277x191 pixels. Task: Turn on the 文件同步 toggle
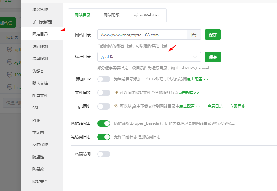click(104, 93)
